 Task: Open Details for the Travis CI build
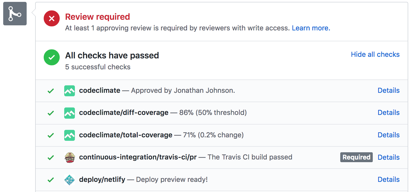(x=388, y=157)
